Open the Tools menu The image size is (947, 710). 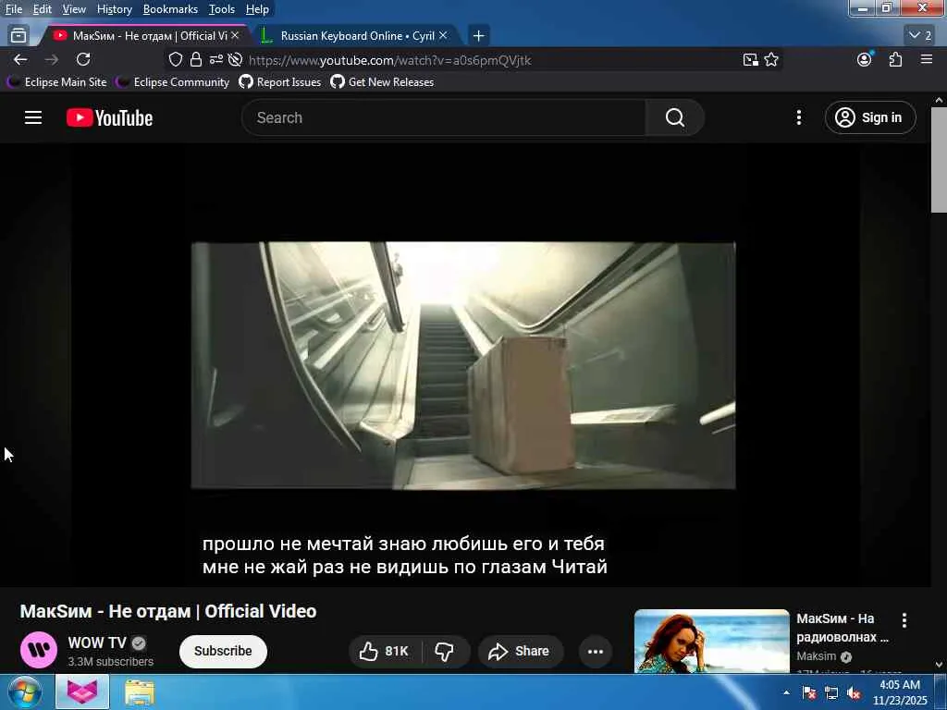pyautogui.click(x=222, y=9)
